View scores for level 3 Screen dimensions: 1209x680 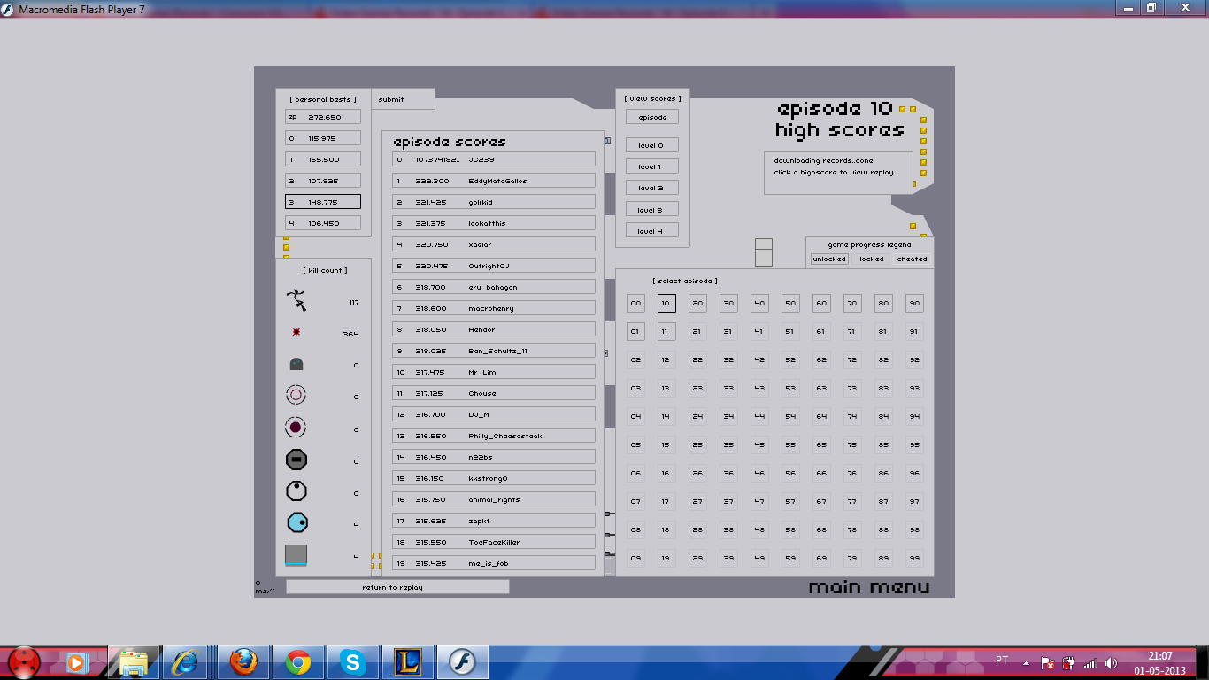(651, 210)
